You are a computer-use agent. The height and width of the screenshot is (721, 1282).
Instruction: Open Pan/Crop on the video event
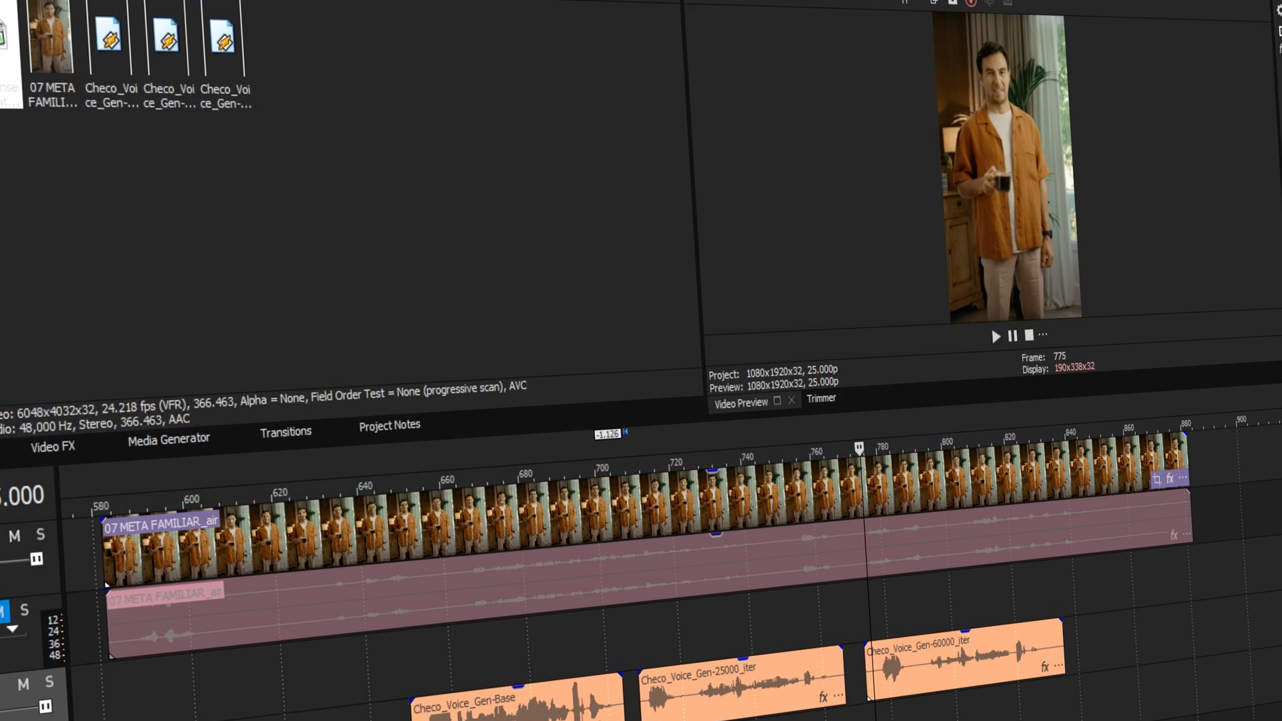[x=1157, y=479]
